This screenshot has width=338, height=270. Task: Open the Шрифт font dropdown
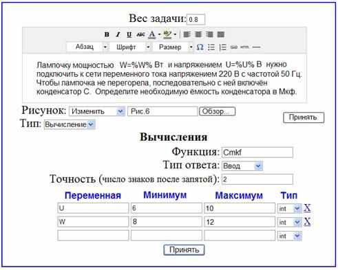[130, 47]
